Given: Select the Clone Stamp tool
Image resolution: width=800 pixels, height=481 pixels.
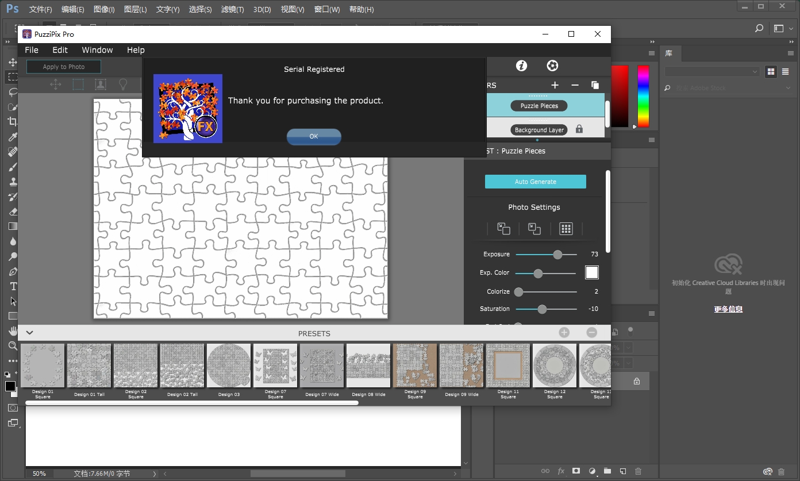Looking at the screenshot, I should pyautogui.click(x=13, y=182).
